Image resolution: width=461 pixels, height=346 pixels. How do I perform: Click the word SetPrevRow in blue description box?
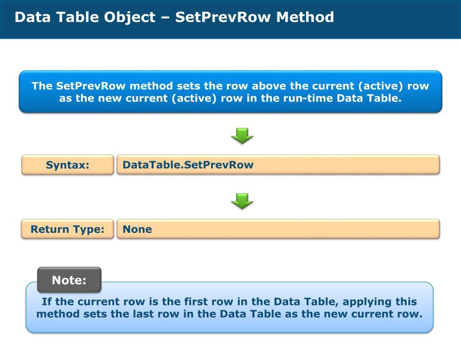[91, 86]
